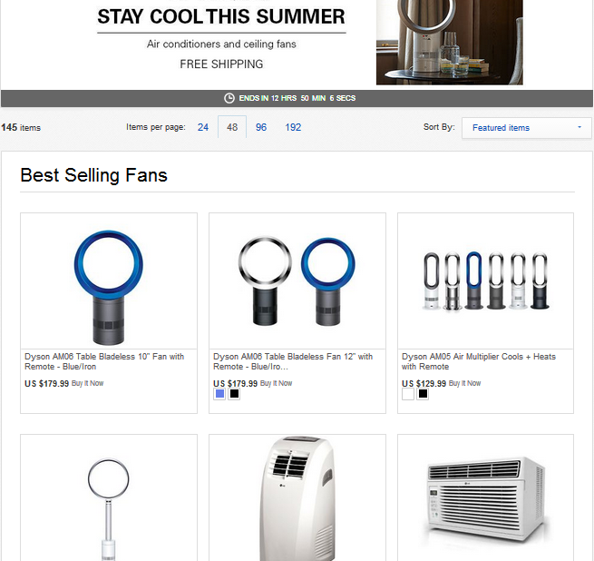The width and height of the screenshot is (594, 561).
Task: Choose black swatch for Dyson AM05
Action: (423, 394)
